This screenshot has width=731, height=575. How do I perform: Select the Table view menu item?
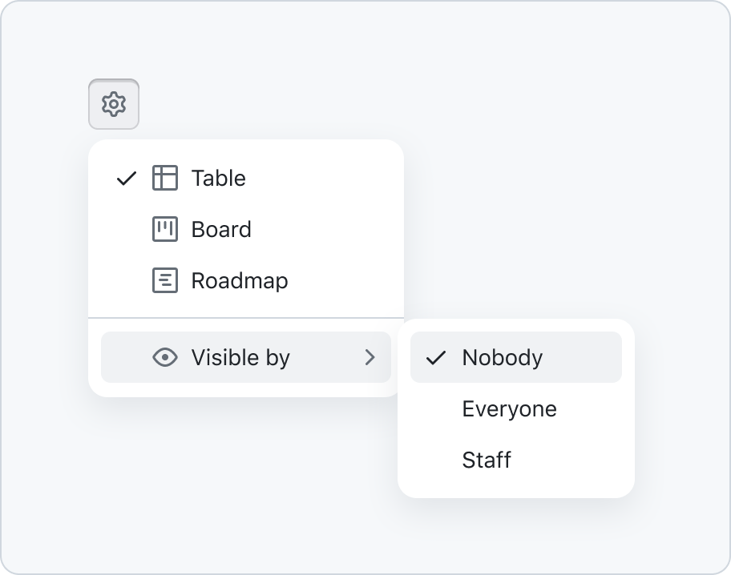246,178
